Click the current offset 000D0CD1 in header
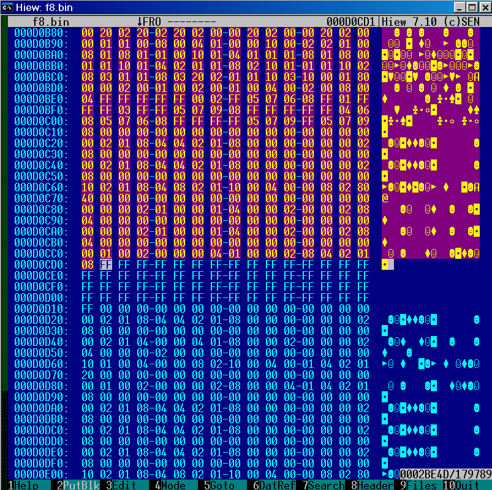This screenshot has width=492, height=490. [351, 21]
